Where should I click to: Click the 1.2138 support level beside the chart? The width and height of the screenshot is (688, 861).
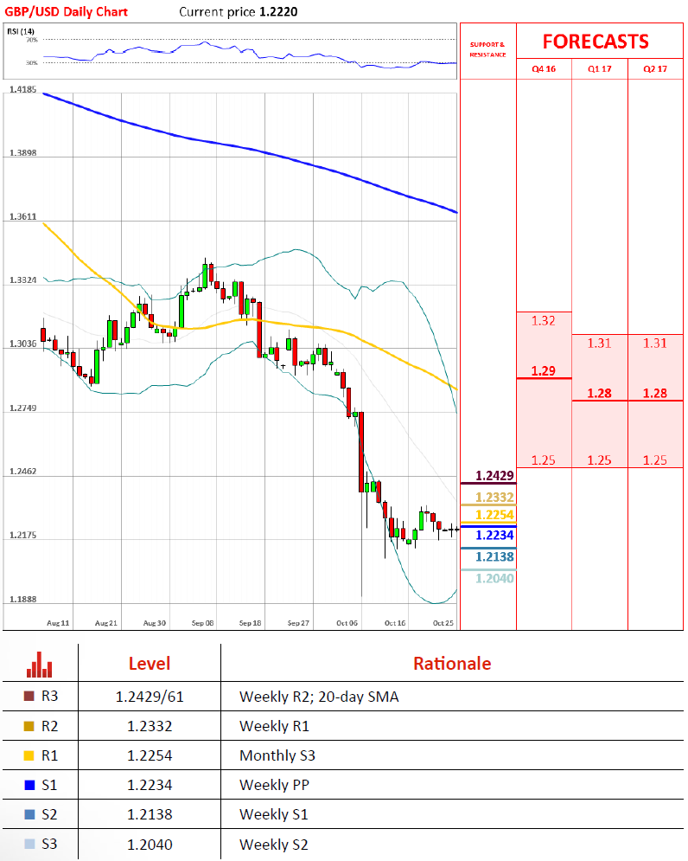[x=494, y=556]
